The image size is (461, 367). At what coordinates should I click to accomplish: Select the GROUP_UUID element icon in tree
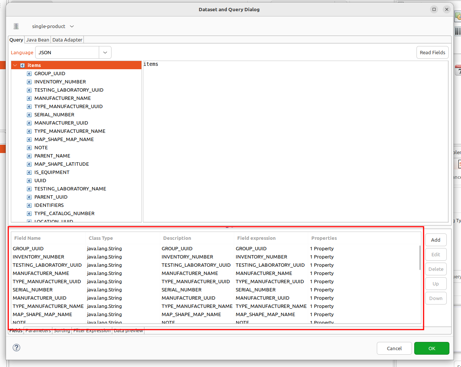tap(29, 74)
